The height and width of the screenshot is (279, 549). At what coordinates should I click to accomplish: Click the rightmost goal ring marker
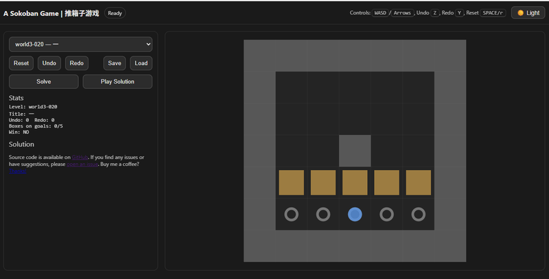click(x=419, y=215)
